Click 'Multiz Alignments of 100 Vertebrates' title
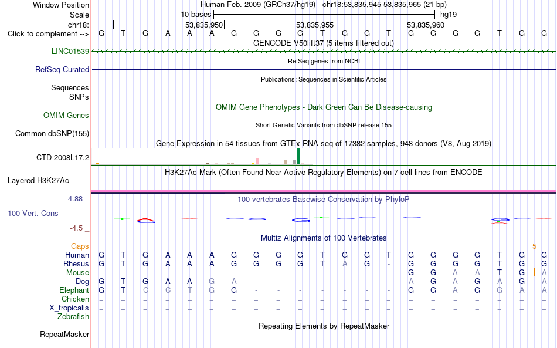The height and width of the screenshot is (348, 557). [x=324, y=238]
